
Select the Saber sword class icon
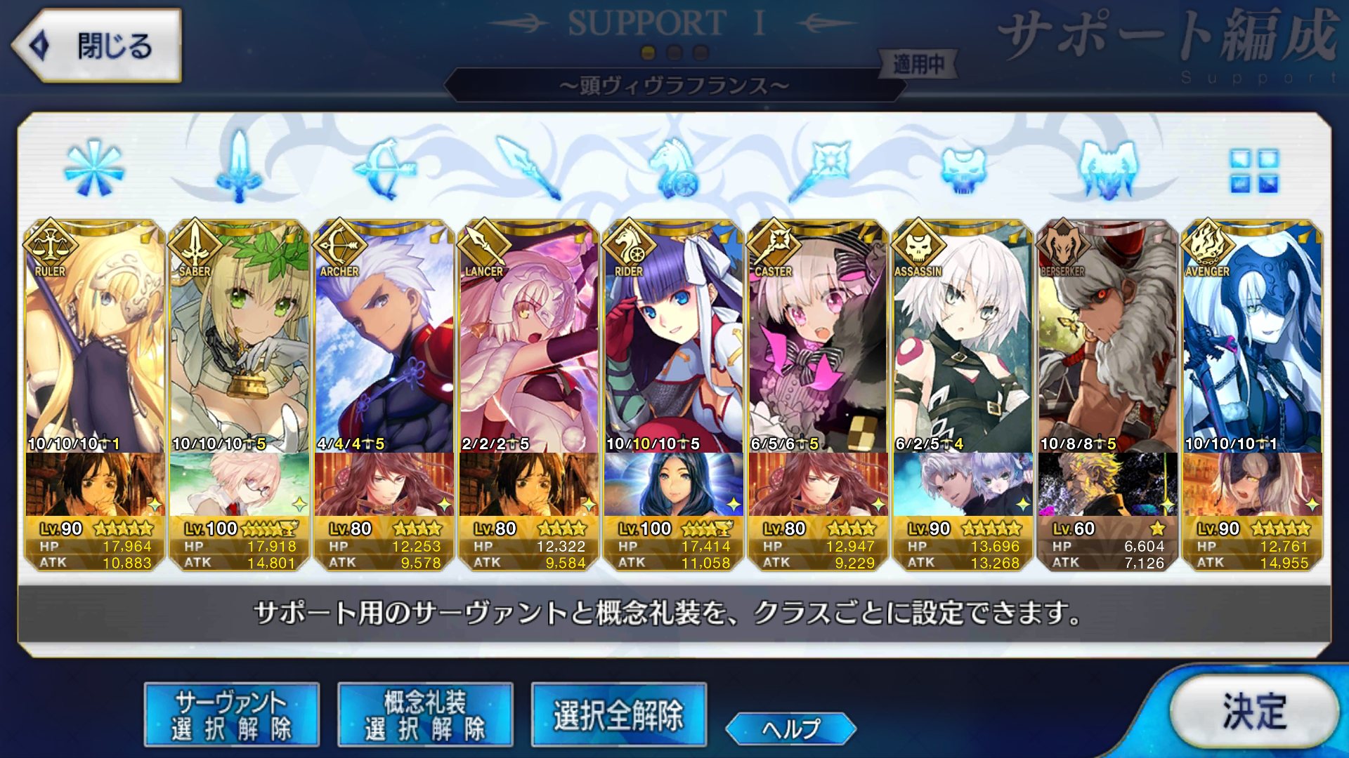[x=240, y=166]
